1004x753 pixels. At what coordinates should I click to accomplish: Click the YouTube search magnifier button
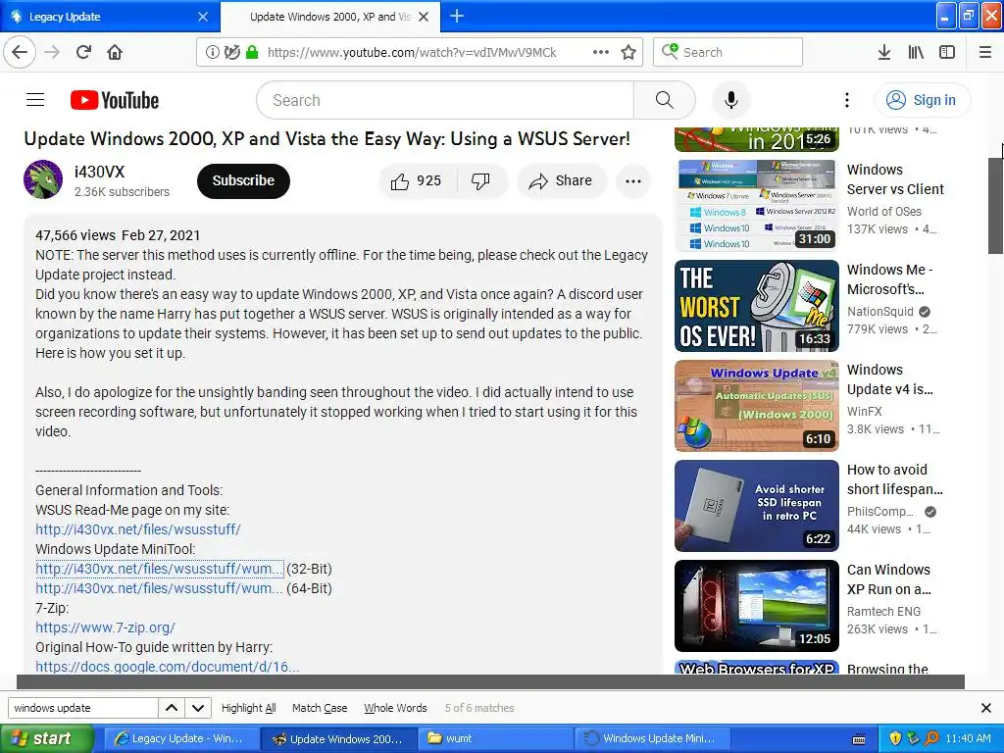click(x=664, y=100)
